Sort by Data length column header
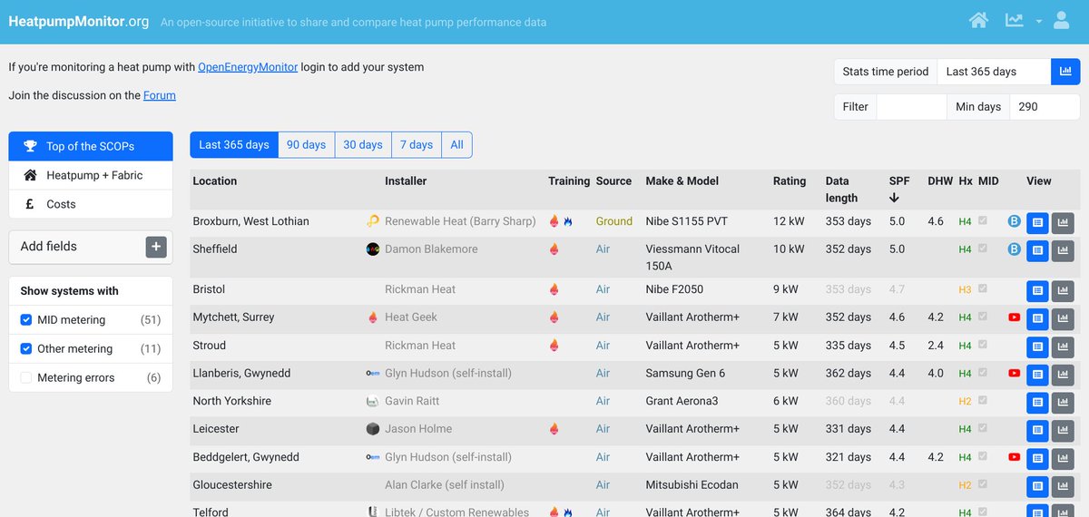Viewport: 1089px width, 517px height. [x=841, y=190]
